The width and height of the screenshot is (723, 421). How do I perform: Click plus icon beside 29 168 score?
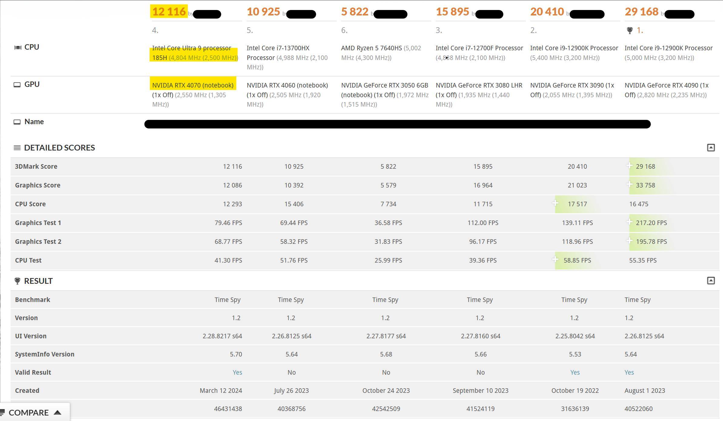click(x=630, y=166)
